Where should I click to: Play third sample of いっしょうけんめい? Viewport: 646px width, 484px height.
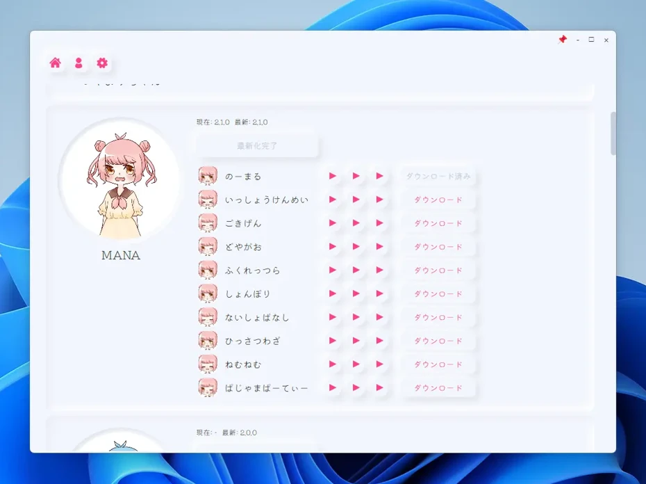[x=379, y=200]
